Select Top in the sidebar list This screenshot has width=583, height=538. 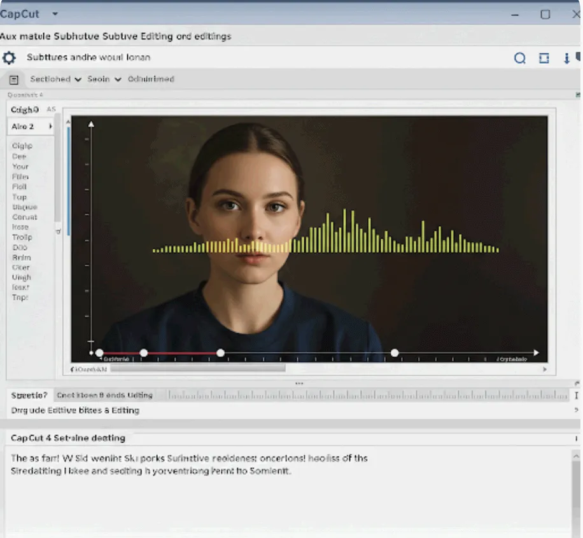click(19, 197)
